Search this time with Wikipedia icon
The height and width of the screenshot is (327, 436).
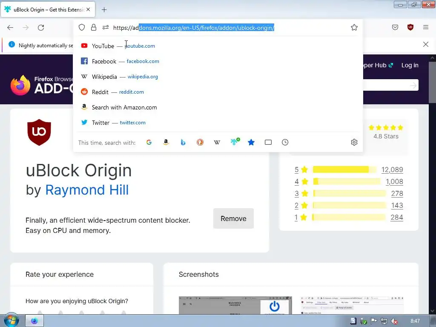tap(217, 142)
